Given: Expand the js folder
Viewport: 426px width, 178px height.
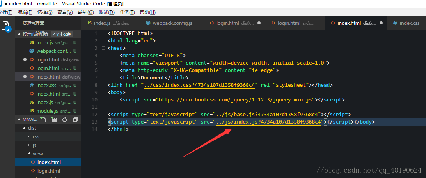Looking at the screenshot, I should [x=28, y=145].
